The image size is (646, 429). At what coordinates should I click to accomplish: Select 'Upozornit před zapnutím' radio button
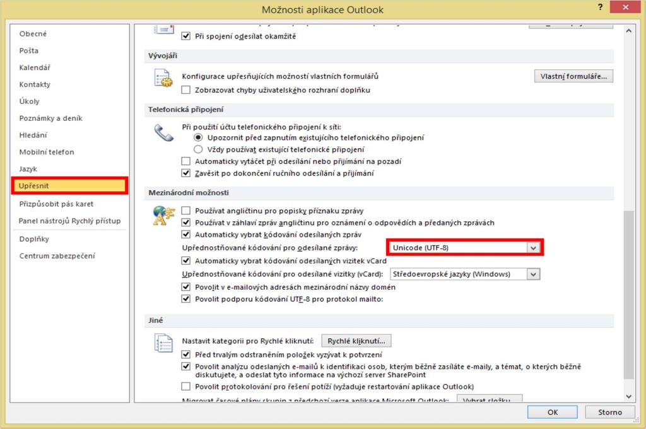pos(198,137)
